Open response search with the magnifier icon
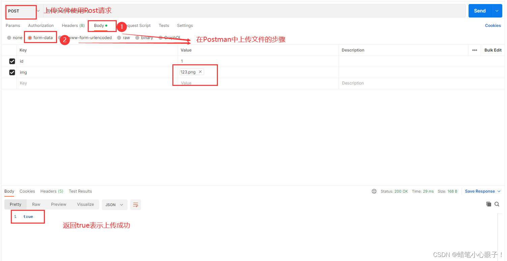507x261 pixels. pos(497,204)
